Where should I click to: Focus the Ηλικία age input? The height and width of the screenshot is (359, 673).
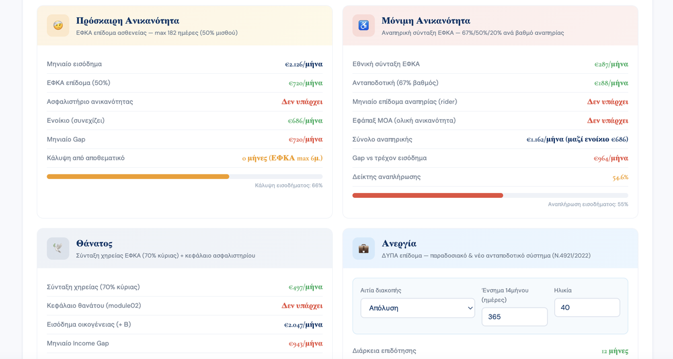tap(587, 308)
